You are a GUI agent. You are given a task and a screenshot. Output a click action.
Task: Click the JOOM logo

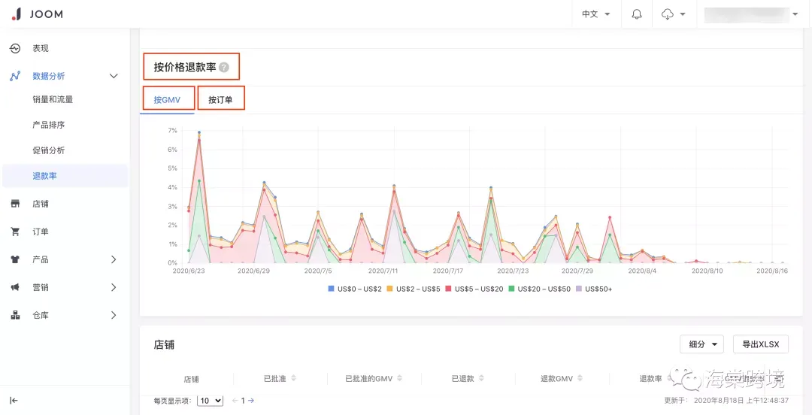[x=38, y=14]
